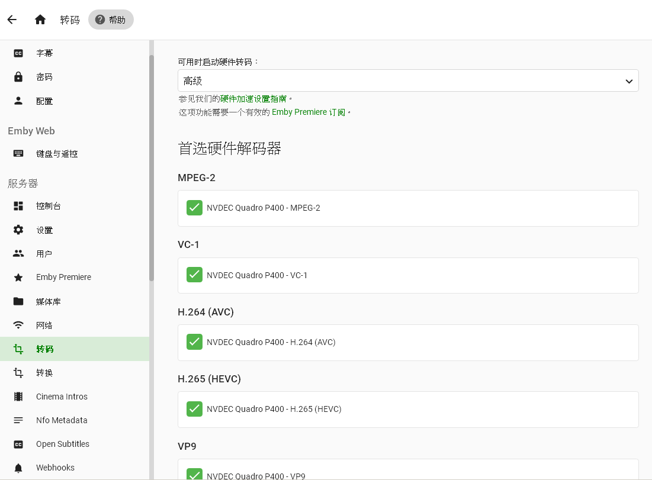This screenshot has width=652, height=480.
Task: Click the 控制台 dashboard icon
Action: 18,206
